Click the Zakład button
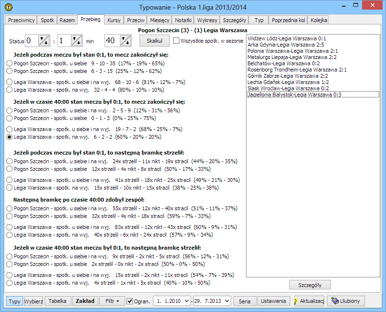The width and height of the screenshot is (386, 312). coord(85,301)
